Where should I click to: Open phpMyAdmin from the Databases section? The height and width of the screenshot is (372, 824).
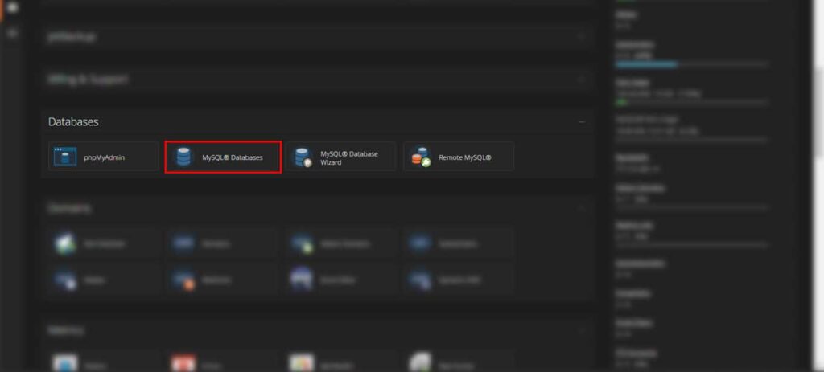click(x=104, y=157)
